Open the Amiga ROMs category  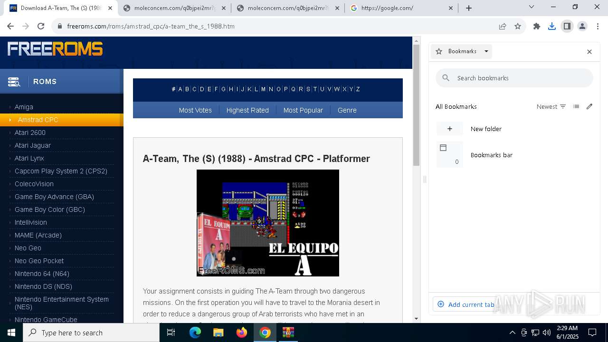coord(24,107)
